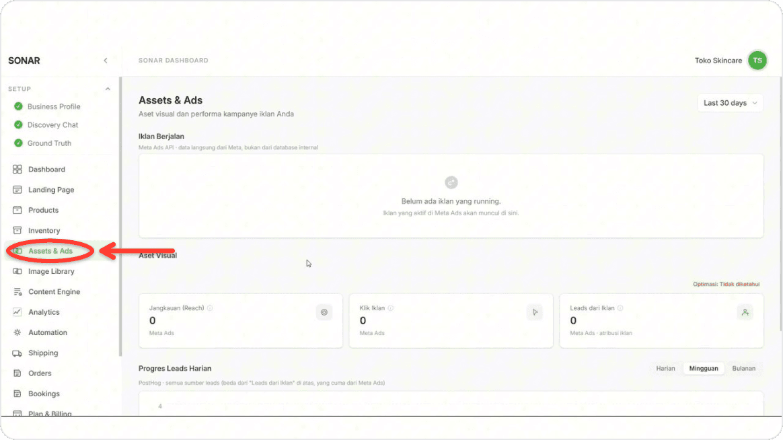Open Orders list
The image size is (783, 440).
40,373
